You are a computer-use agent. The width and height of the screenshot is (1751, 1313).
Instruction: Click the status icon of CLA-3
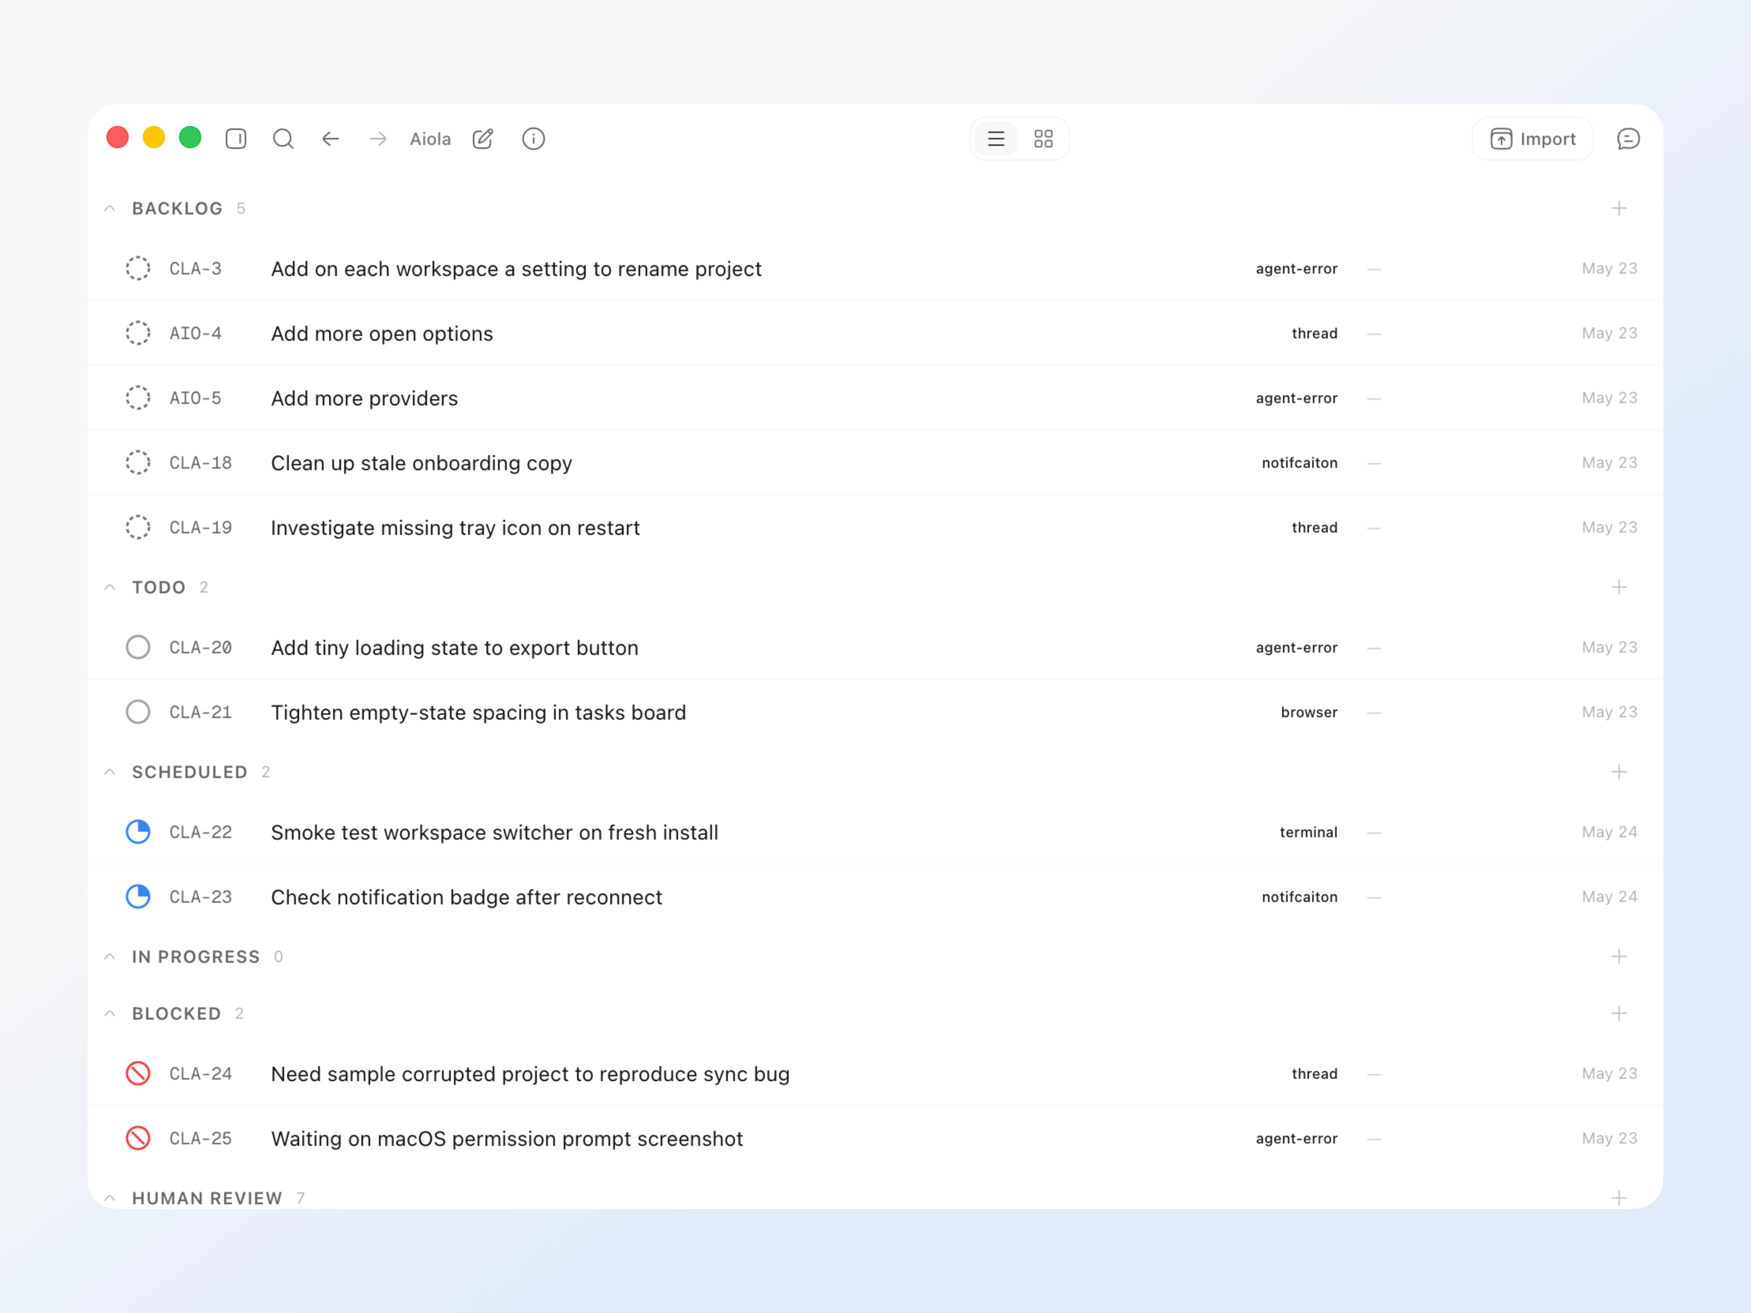tap(138, 268)
